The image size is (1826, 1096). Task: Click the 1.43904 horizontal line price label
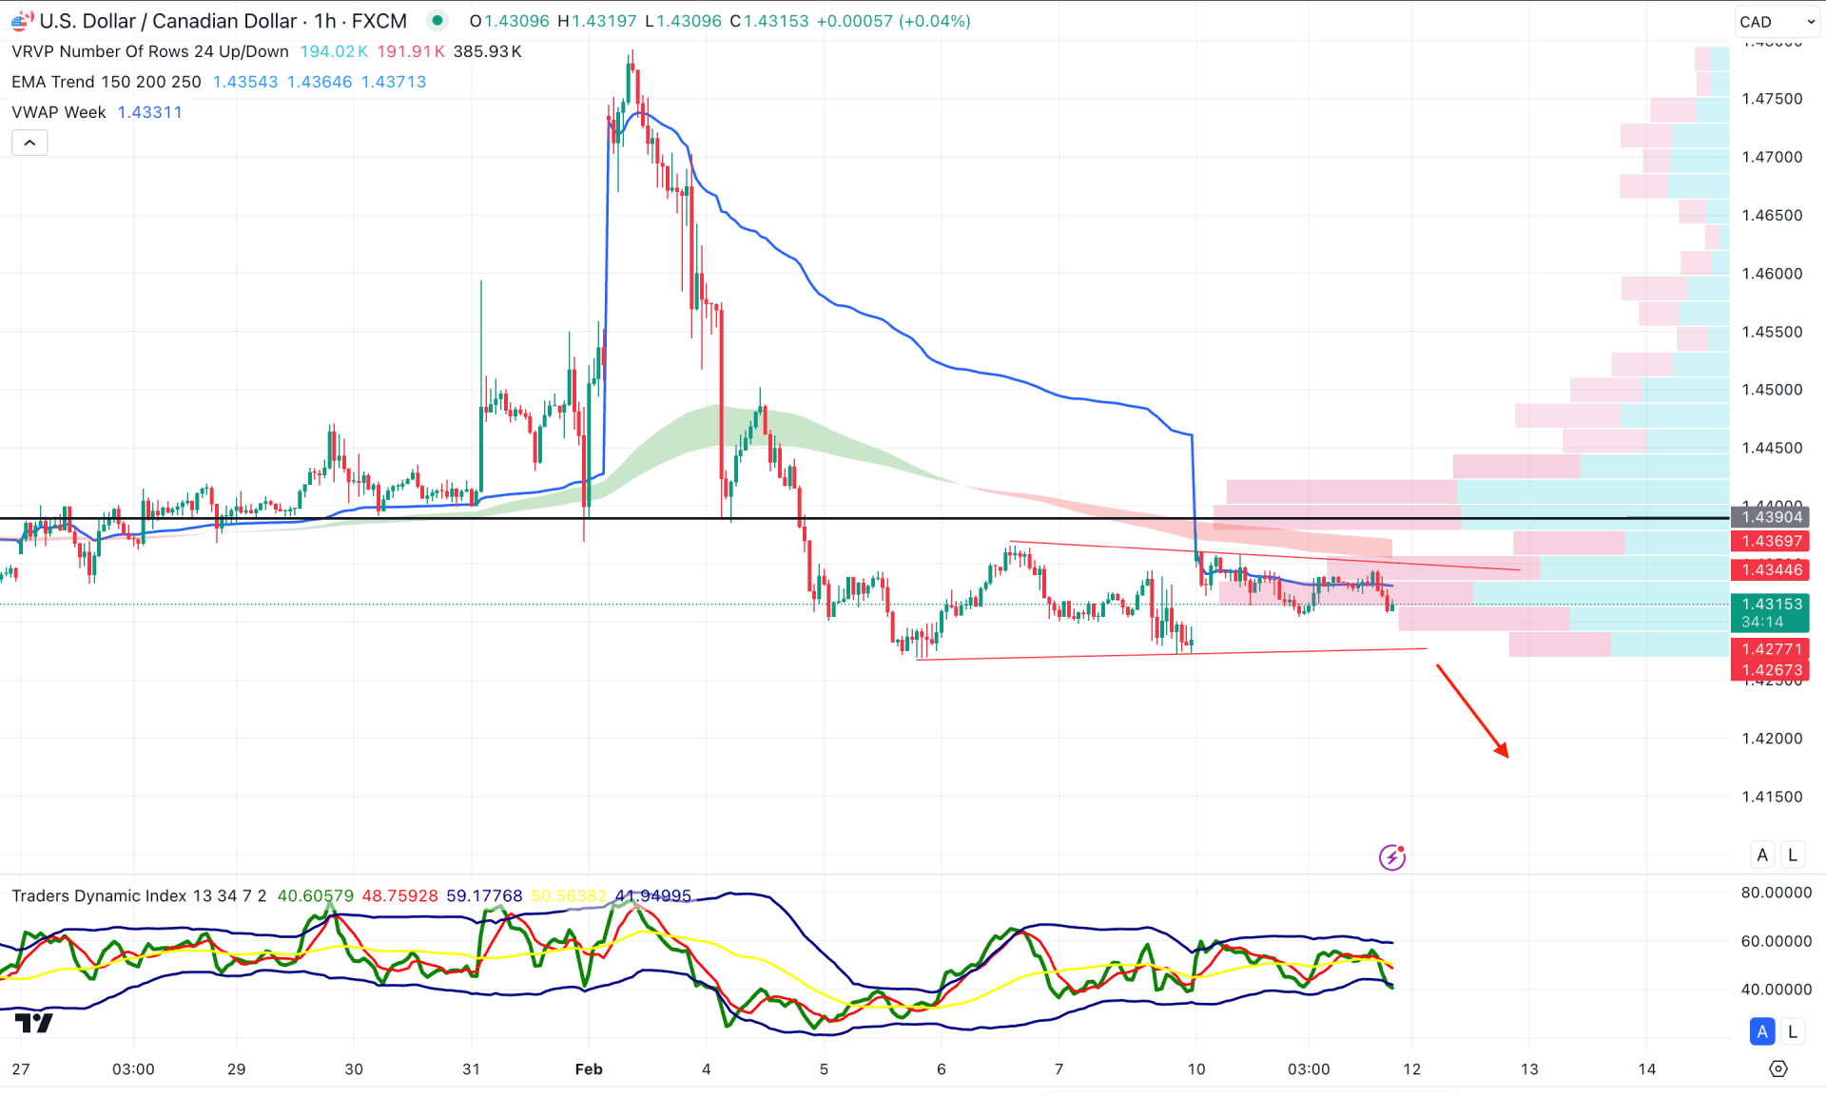(1770, 517)
